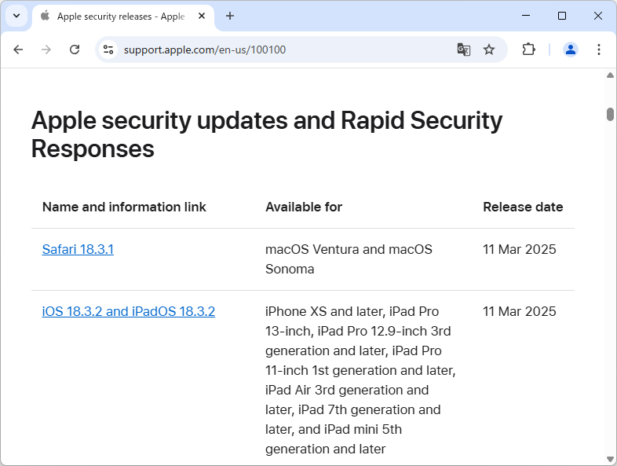
Task: Click the scrollbar up arrow
Action: (x=610, y=75)
